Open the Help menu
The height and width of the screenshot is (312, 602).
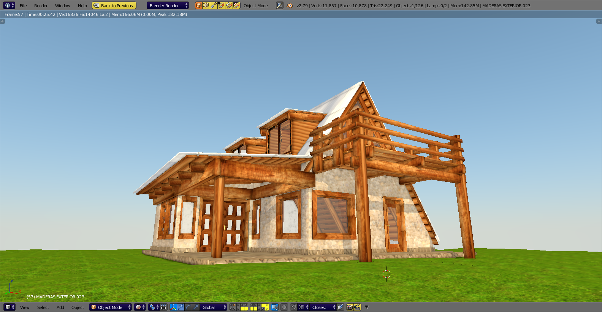[x=82, y=6]
